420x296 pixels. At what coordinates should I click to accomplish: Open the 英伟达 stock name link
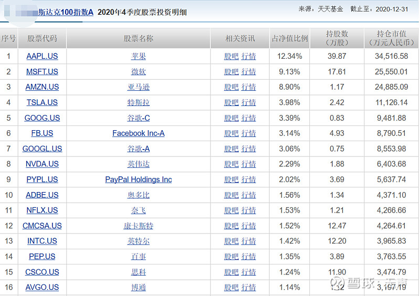(x=139, y=164)
